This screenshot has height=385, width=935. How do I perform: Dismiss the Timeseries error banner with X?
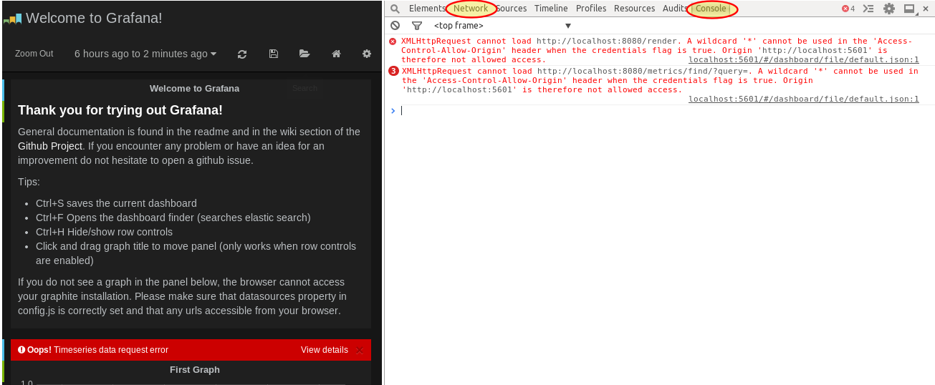click(360, 350)
